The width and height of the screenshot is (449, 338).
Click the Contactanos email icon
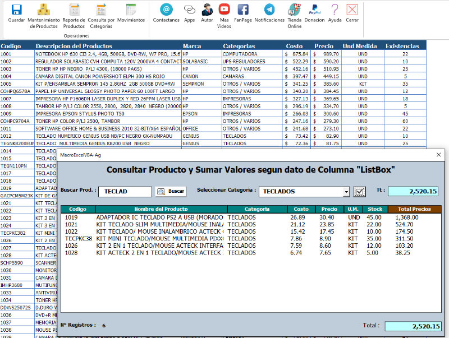[166, 10]
